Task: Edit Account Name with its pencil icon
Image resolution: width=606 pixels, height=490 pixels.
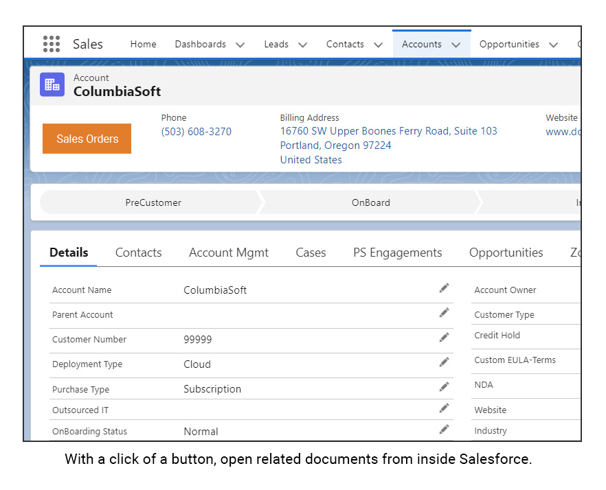Action: click(x=444, y=288)
